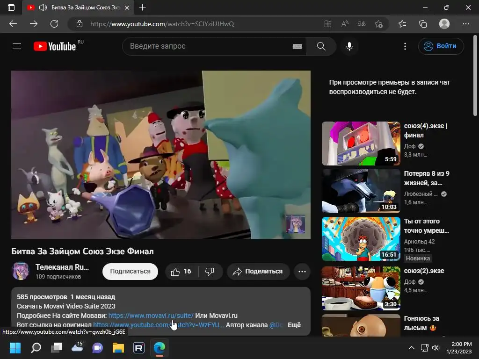479x359 pixels.
Task: Open the YouTube guide hamburger menu
Action: coord(17,46)
